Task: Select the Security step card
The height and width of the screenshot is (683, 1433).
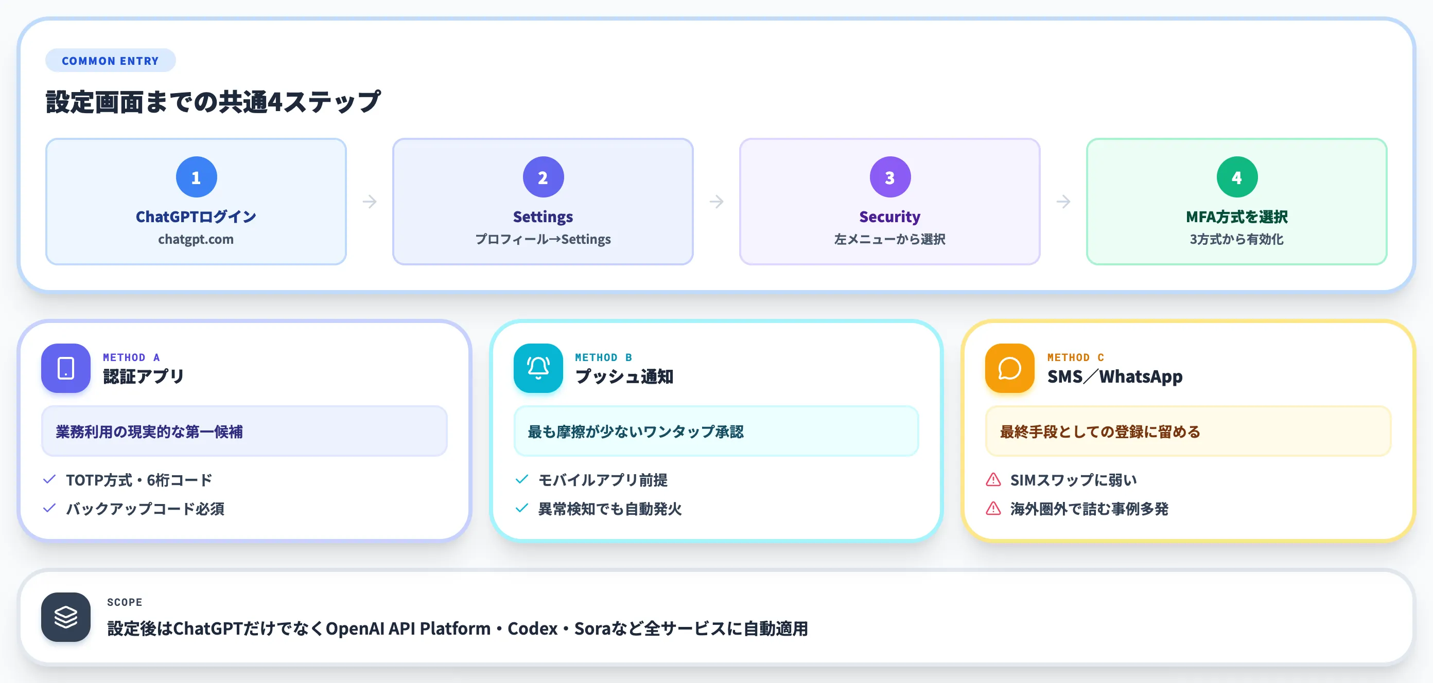Action: 889,201
